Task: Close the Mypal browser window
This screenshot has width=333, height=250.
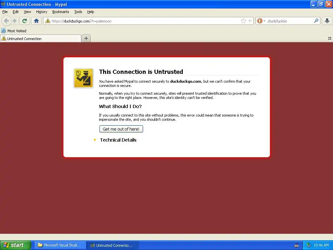Action: [x=329, y=4]
